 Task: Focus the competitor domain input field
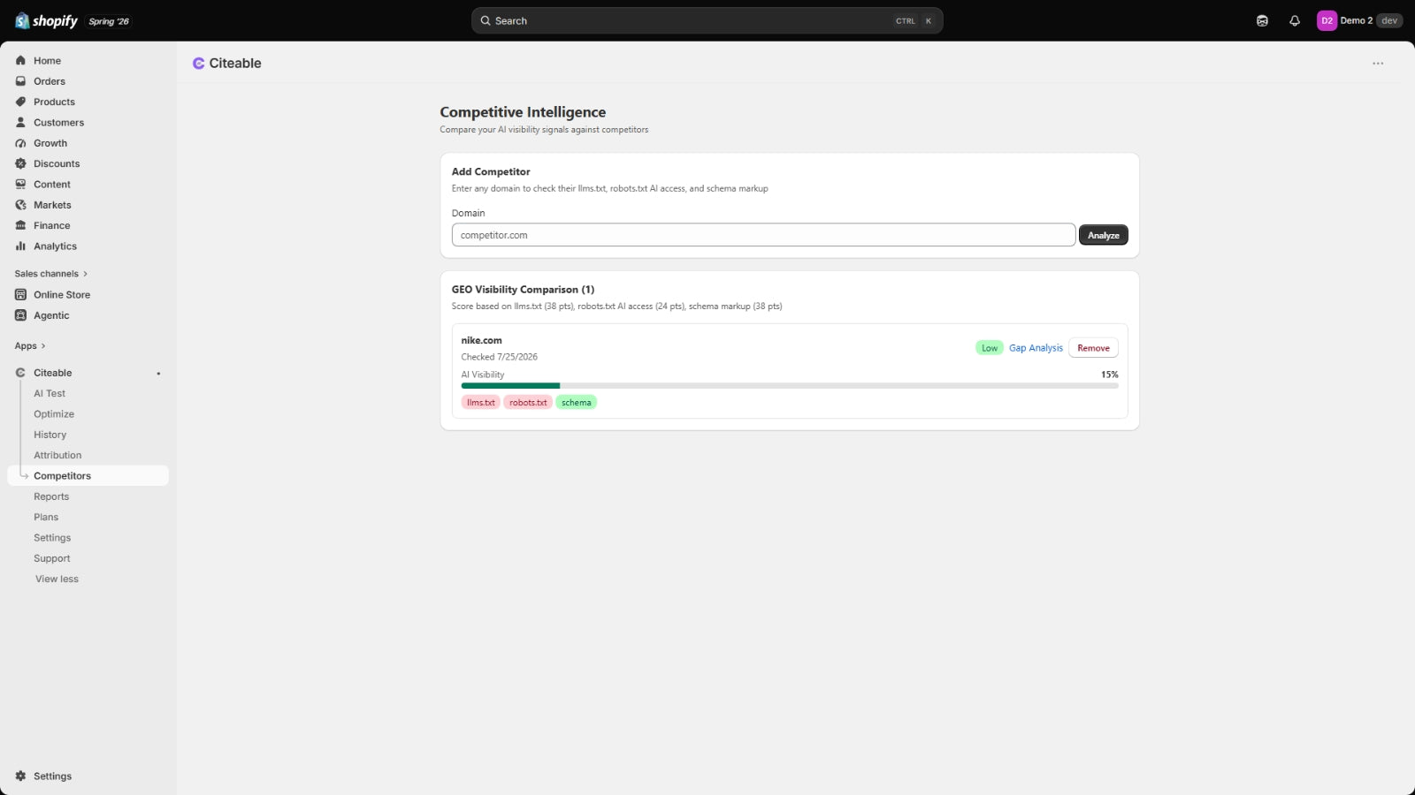[x=763, y=235]
